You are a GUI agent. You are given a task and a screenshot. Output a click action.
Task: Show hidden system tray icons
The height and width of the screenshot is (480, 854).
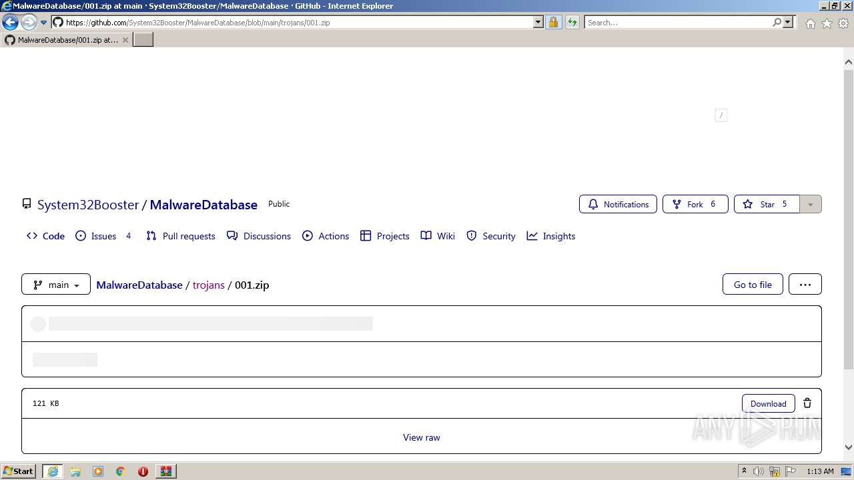point(744,471)
